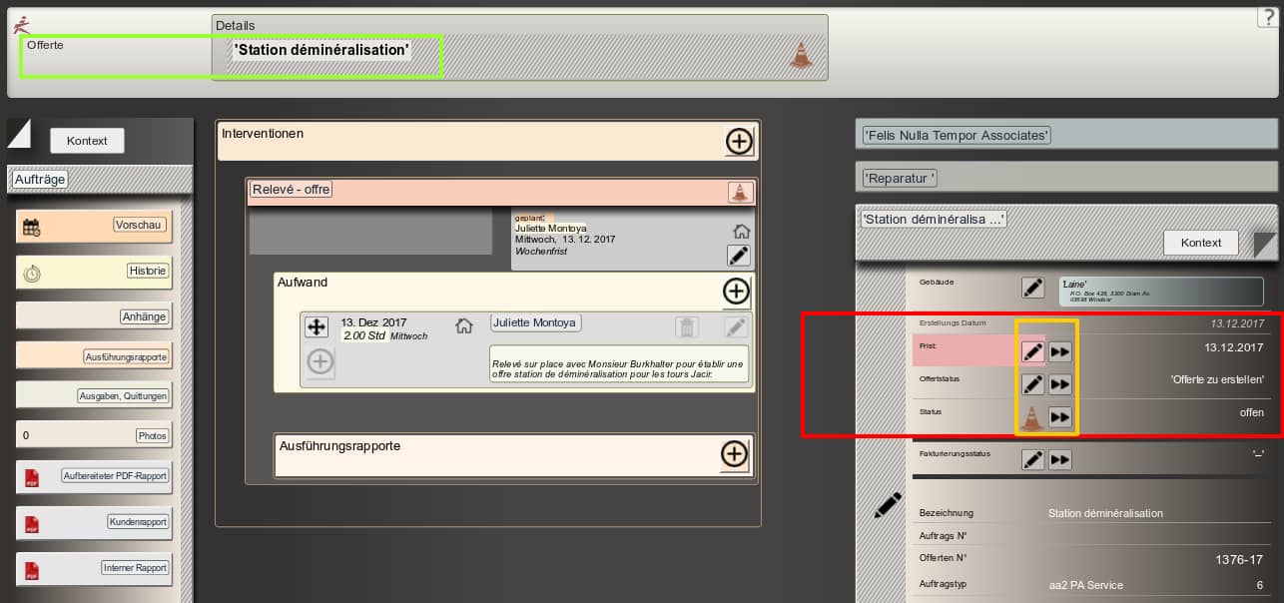Edit the Gebäude field with pencil icon
This screenshot has height=603, width=1284.
coord(1032,288)
